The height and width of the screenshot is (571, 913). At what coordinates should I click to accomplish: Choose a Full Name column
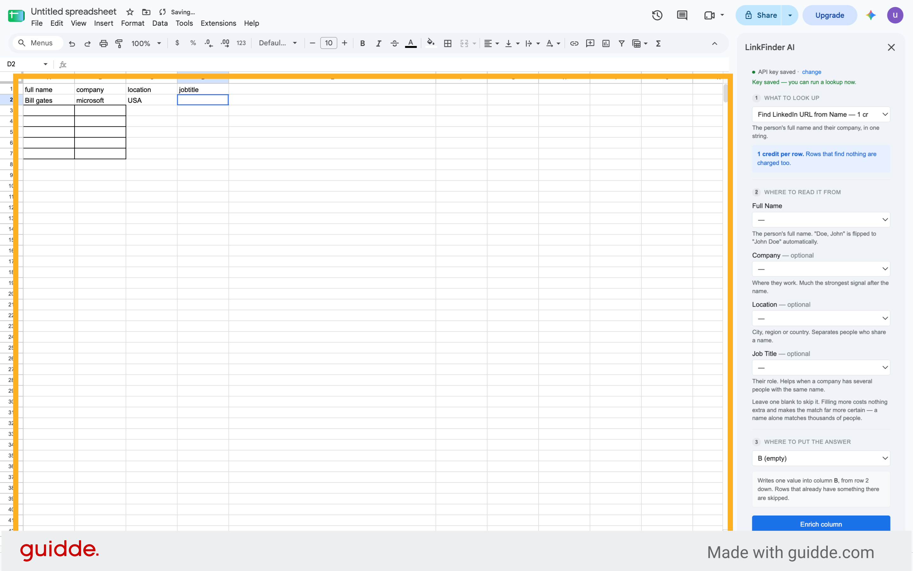[821, 220]
